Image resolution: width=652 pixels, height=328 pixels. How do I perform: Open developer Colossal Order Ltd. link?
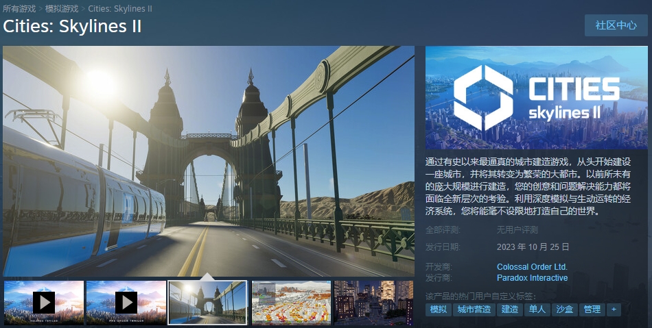click(532, 266)
